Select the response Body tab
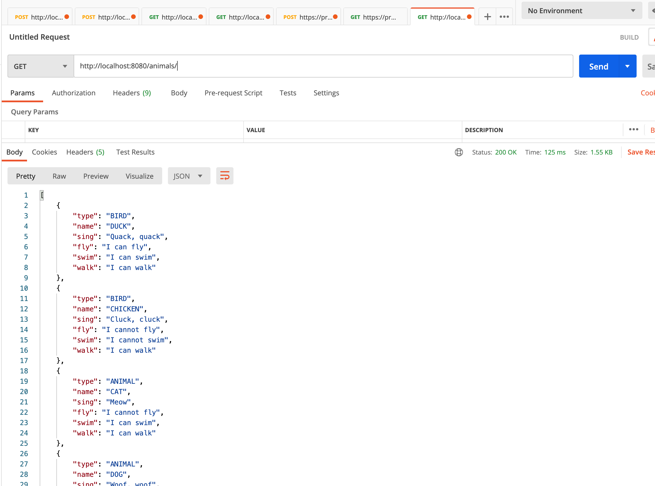Screen dimensions: 655x486 tap(14, 152)
